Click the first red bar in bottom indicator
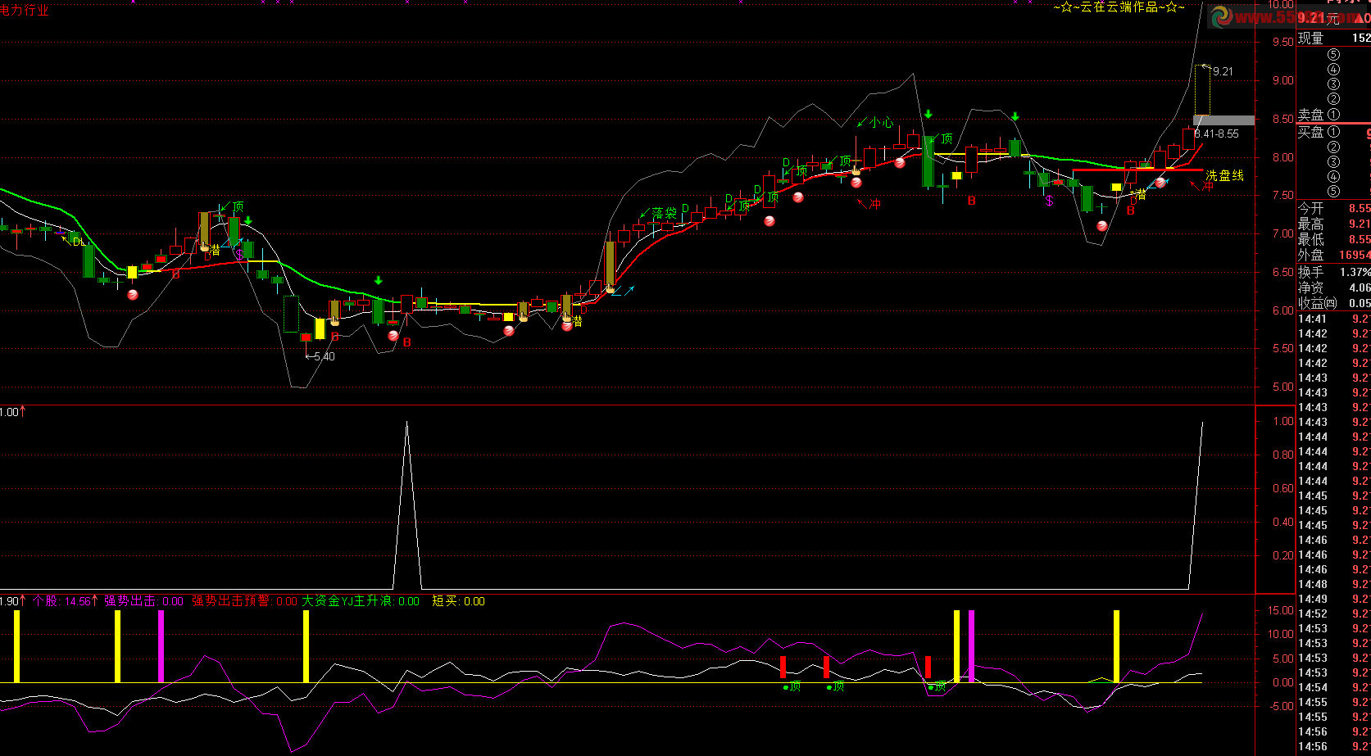1371x756 pixels. (x=783, y=667)
